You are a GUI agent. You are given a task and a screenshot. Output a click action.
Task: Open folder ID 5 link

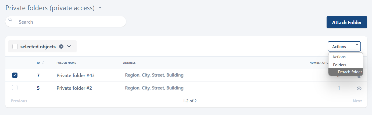[x=38, y=88]
